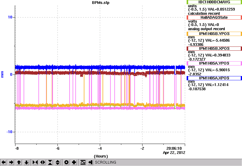
Task: Click the VAL=0 reading for HallADAQState
Action: [213, 25]
